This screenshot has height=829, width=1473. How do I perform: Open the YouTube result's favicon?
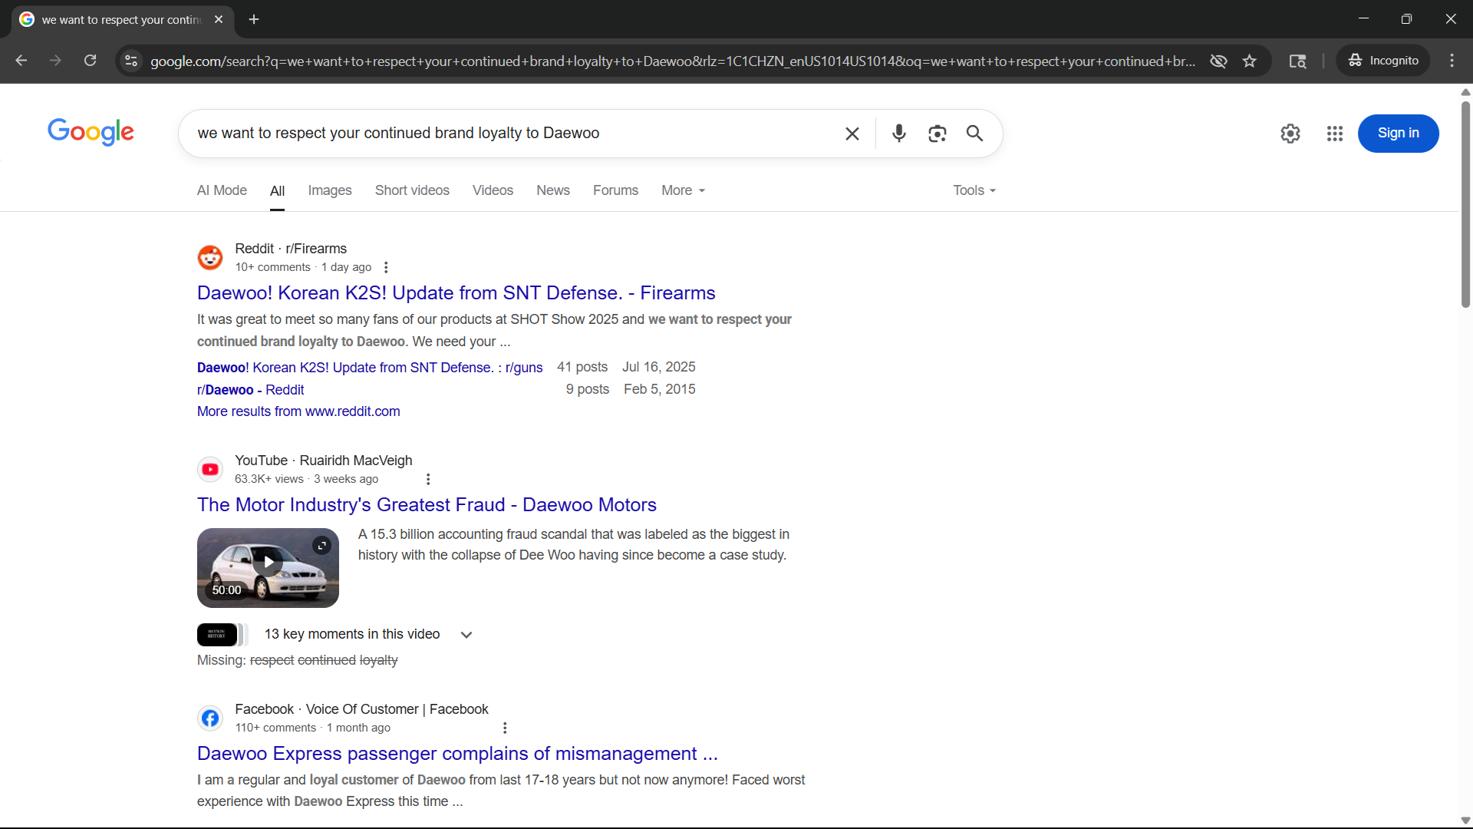210,470
